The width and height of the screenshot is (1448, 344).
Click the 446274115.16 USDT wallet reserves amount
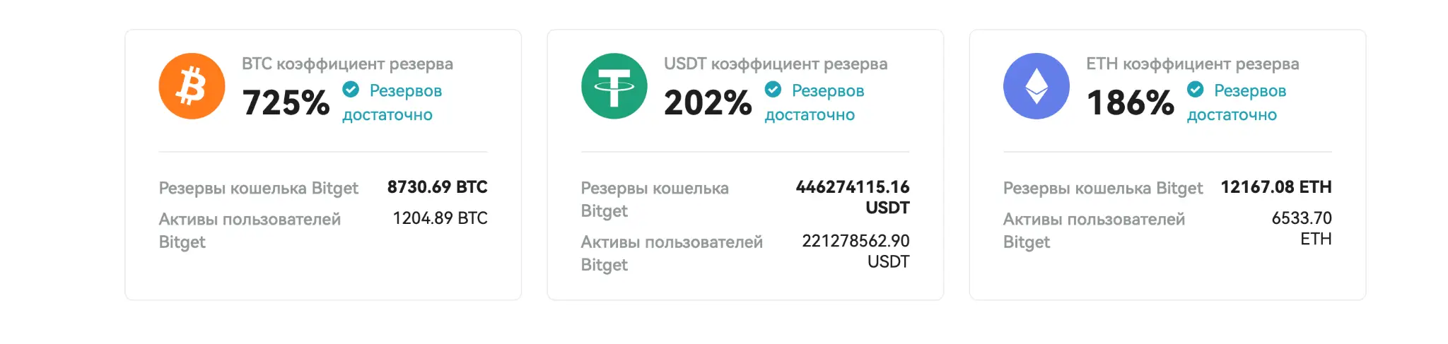pyautogui.click(x=853, y=198)
